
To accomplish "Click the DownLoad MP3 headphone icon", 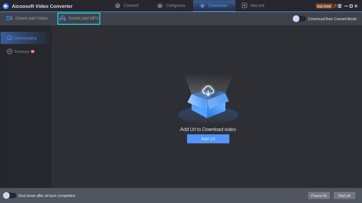I will click(62, 18).
